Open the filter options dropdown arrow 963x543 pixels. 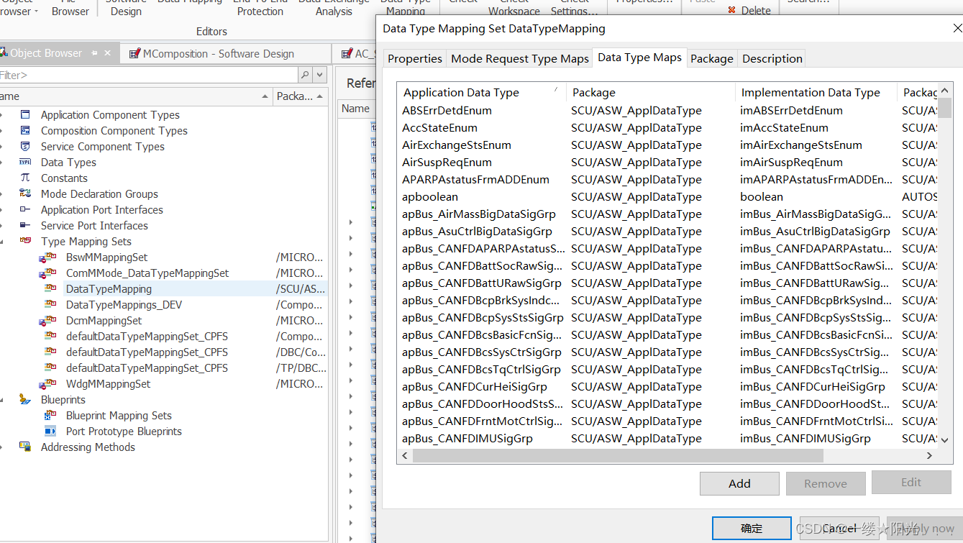tap(319, 74)
